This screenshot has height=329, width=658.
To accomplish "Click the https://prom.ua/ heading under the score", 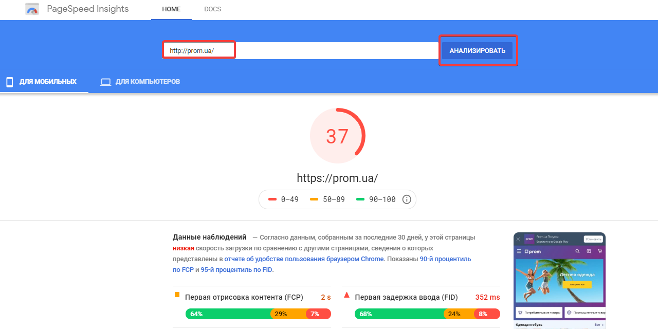I will click(x=337, y=178).
